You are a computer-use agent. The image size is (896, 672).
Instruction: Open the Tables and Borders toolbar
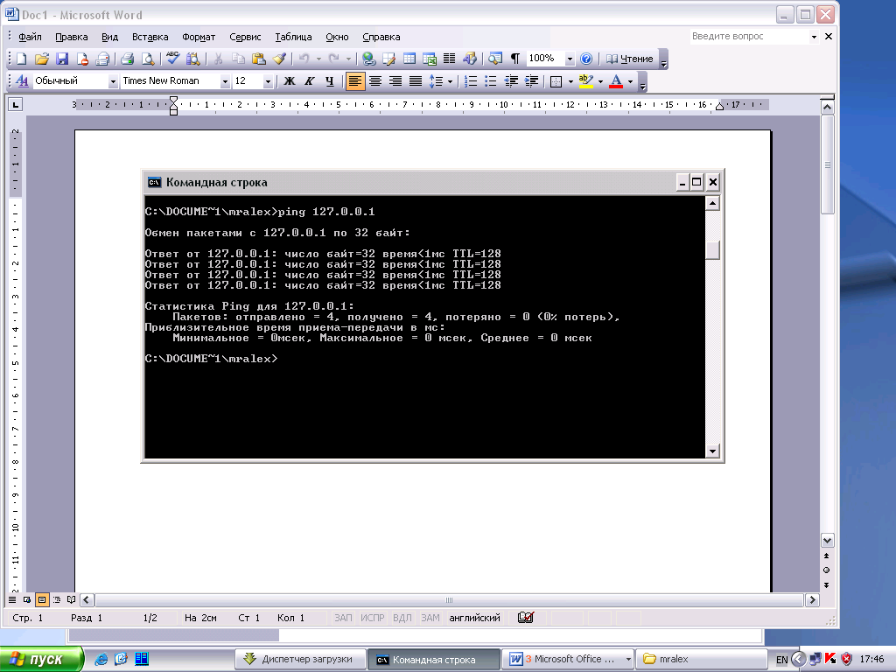pos(388,59)
